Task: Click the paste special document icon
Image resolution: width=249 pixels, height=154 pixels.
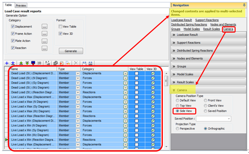Action: coord(68,63)
